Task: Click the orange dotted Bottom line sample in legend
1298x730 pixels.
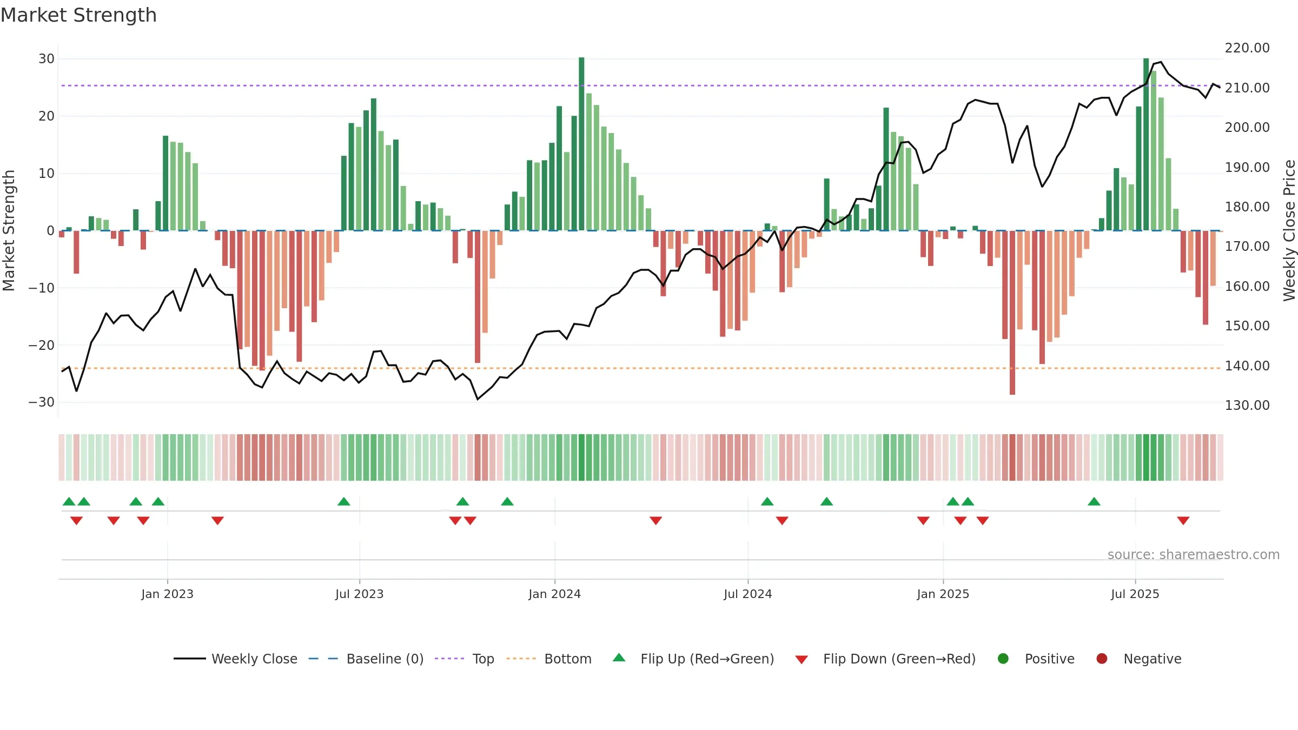Action: click(521, 659)
